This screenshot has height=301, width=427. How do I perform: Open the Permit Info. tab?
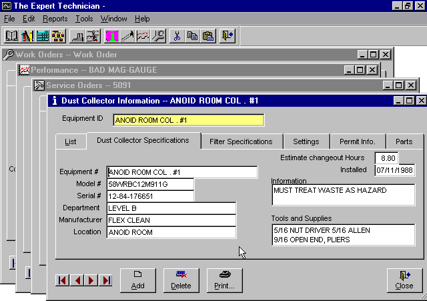tap(358, 141)
